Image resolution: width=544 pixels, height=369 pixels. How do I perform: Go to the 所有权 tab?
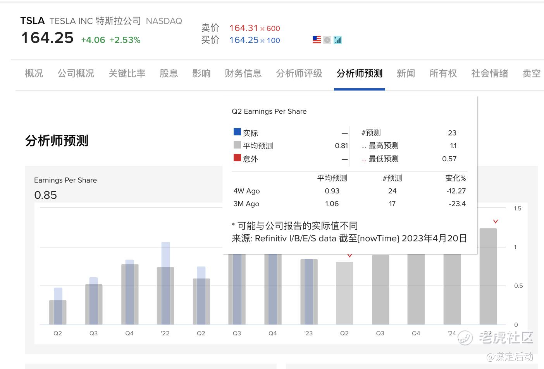443,73
